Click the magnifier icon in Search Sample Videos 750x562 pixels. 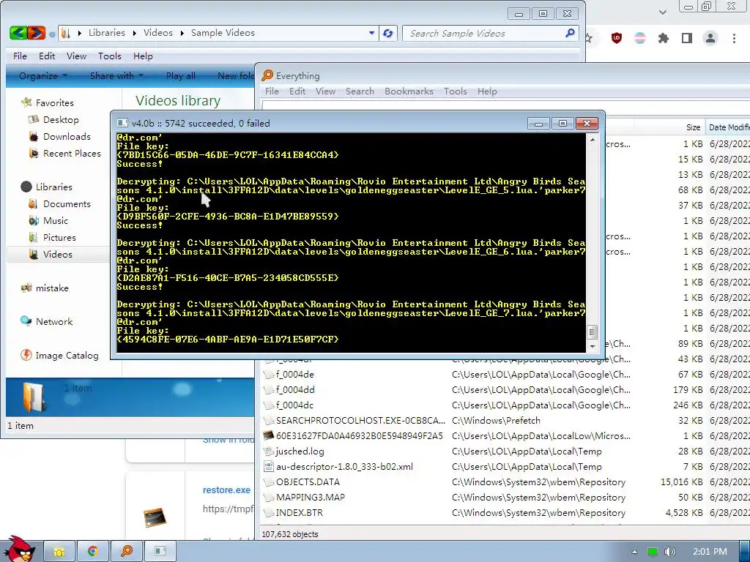point(570,33)
